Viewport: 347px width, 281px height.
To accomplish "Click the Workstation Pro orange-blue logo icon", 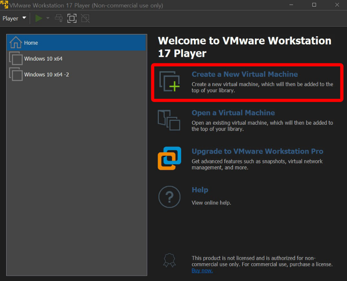I will pyautogui.click(x=169, y=158).
